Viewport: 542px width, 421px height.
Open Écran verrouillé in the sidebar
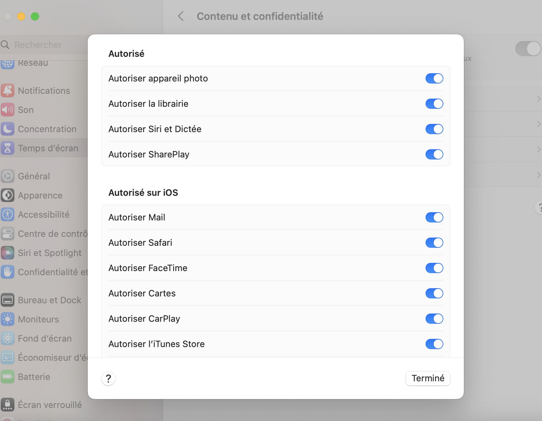pyautogui.click(x=50, y=405)
